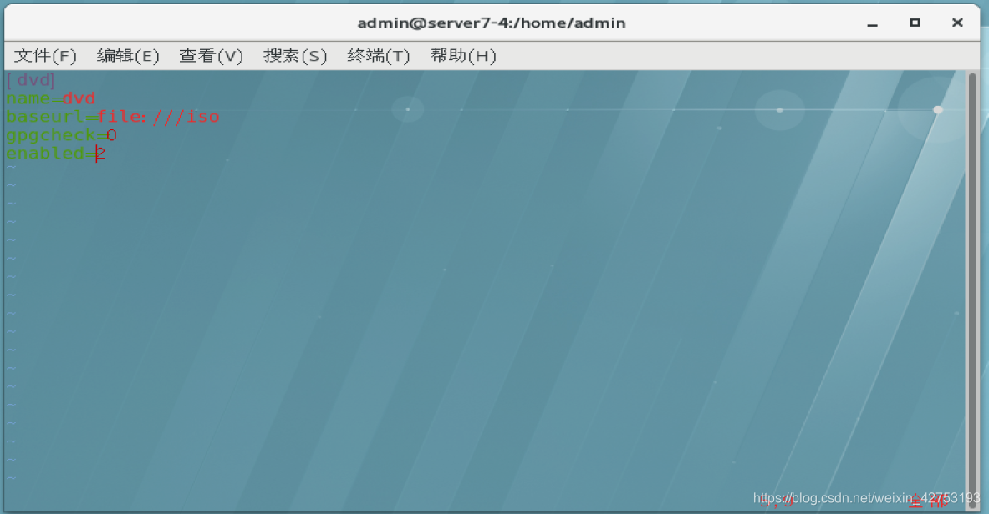Click the window title admin@server7-4:/home/admin
This screenshot has height=514, width=989.
pos(492,23)
